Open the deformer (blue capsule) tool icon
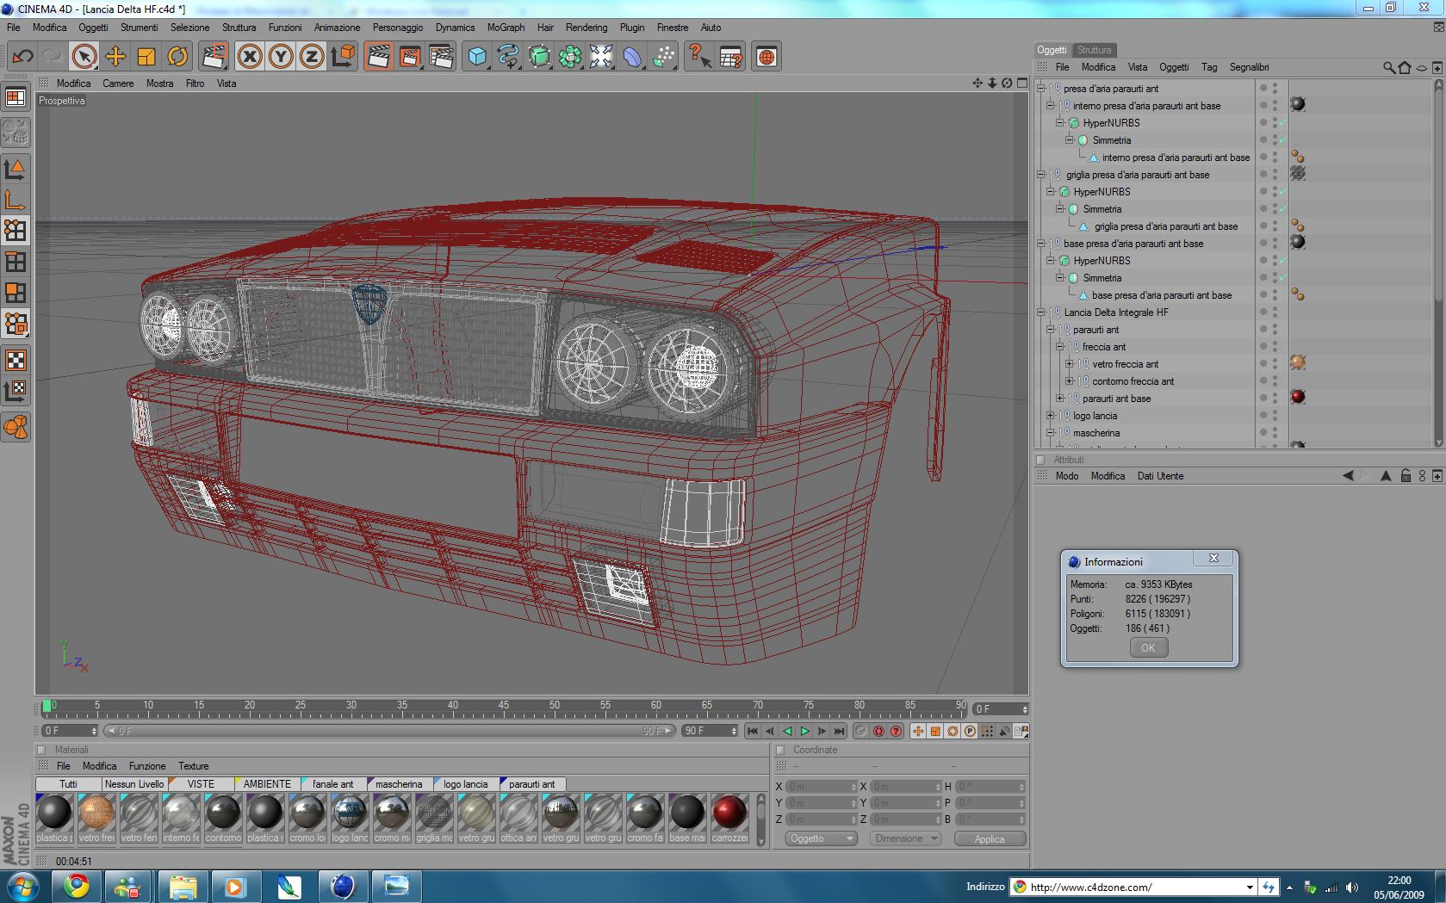This screenshot has height=903, width=1446. pos(632,57)
